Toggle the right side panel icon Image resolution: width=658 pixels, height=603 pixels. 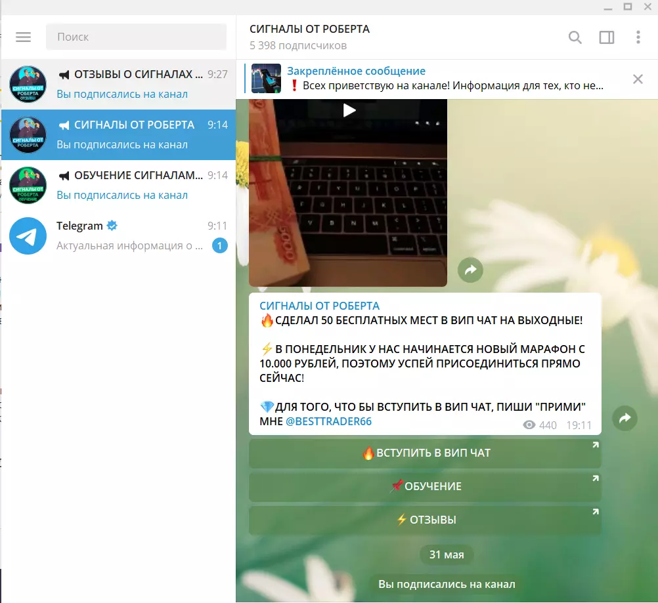606,37
